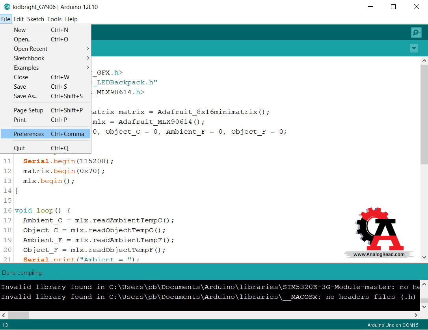Screen dimensions: 428x330
Task: Click the 'mlx.readObjectTempF();' line
Action: click(x=94, y=250)
